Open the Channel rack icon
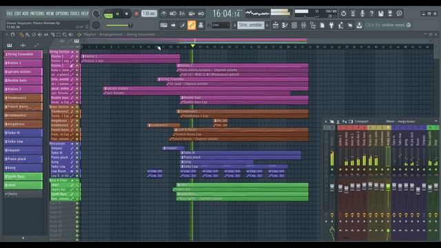441x248 pixels. pyautogui.click(x=294, y=25)
